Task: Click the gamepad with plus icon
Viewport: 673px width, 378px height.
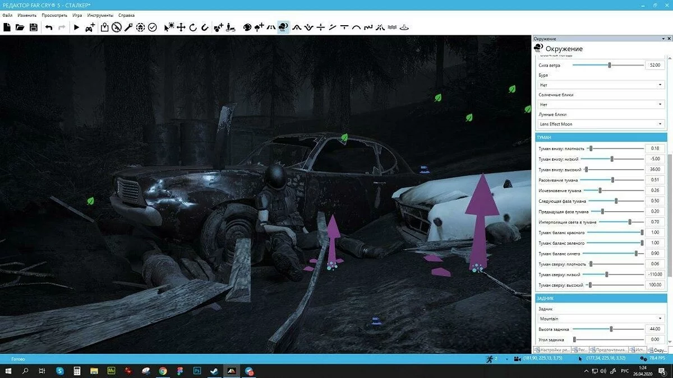Action: [x=90, y=27]
